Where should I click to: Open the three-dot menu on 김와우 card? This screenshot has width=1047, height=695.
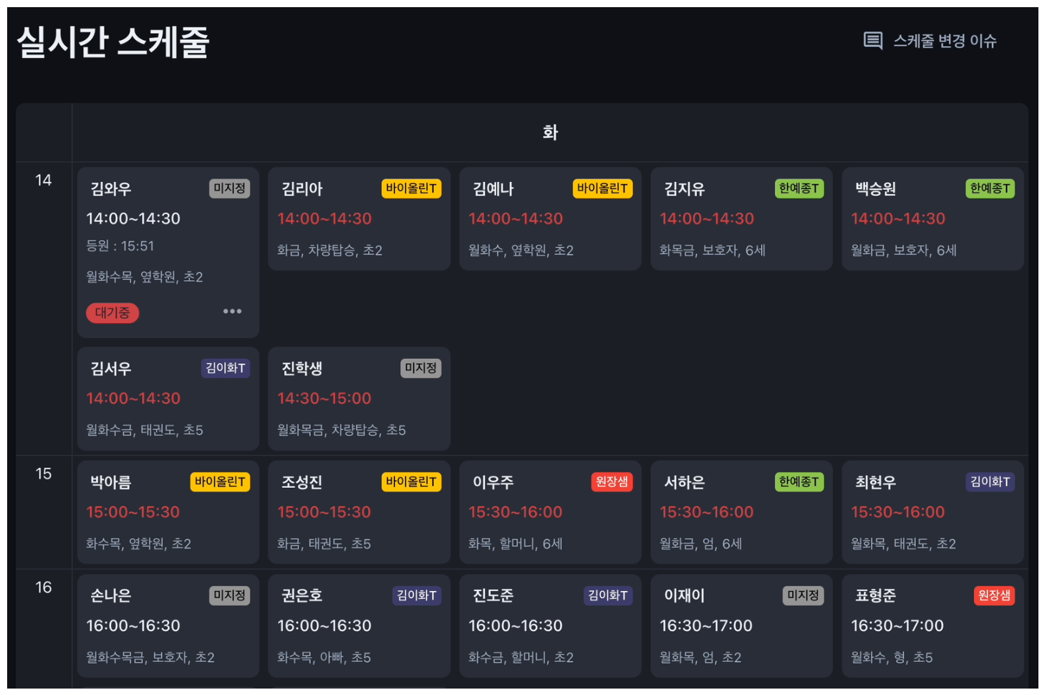[232, 311]
